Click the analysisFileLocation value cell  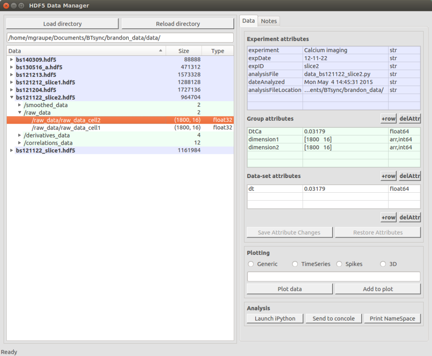click(346, 90)
